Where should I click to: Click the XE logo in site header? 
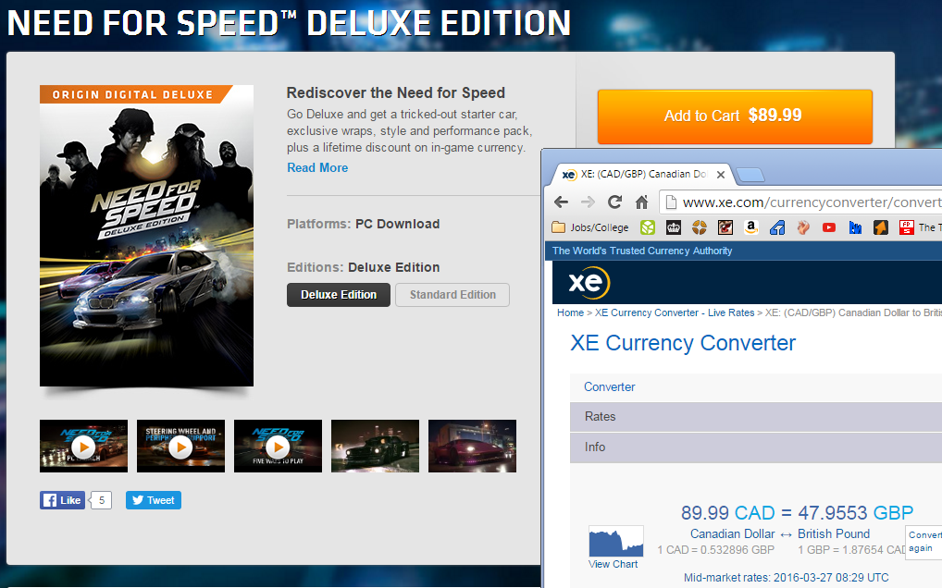tap(589, 282)
